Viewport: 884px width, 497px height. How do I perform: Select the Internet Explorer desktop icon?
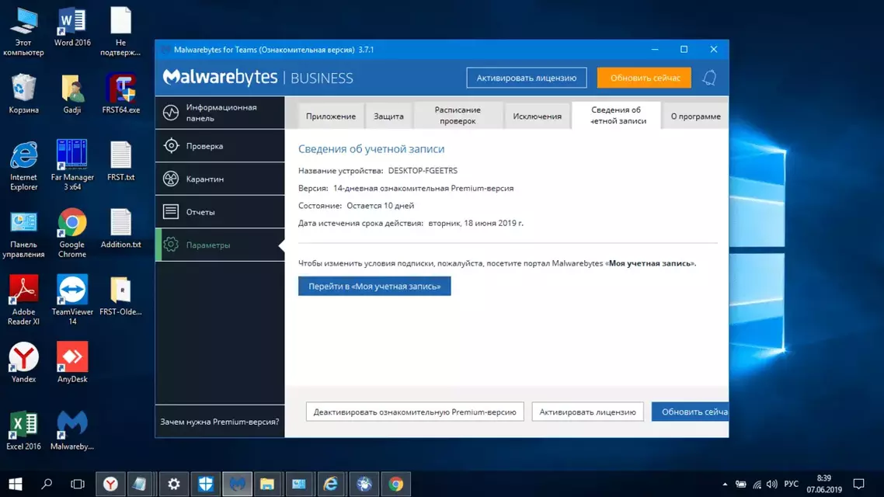coord(23,166)
